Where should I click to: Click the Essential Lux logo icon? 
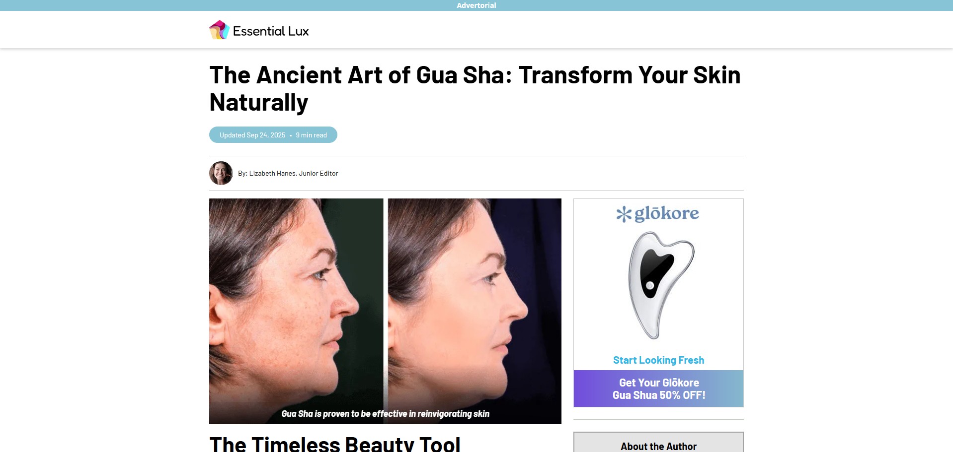click(219, 30)
